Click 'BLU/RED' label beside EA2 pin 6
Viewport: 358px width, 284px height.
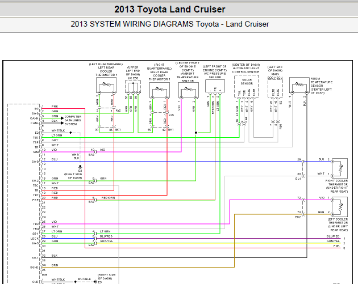point(106,236)
